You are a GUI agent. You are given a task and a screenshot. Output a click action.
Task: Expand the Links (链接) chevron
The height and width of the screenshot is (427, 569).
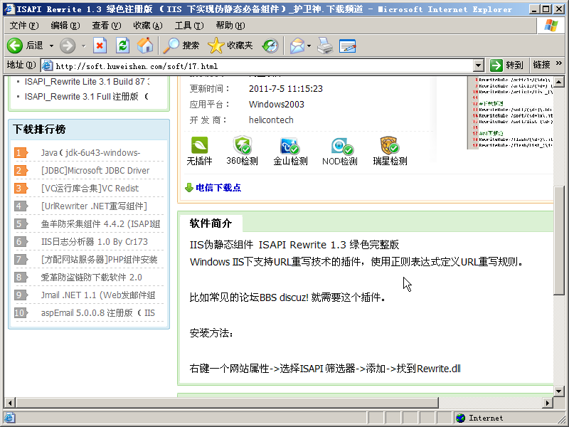pyautogui.click(x=558, y=63)
